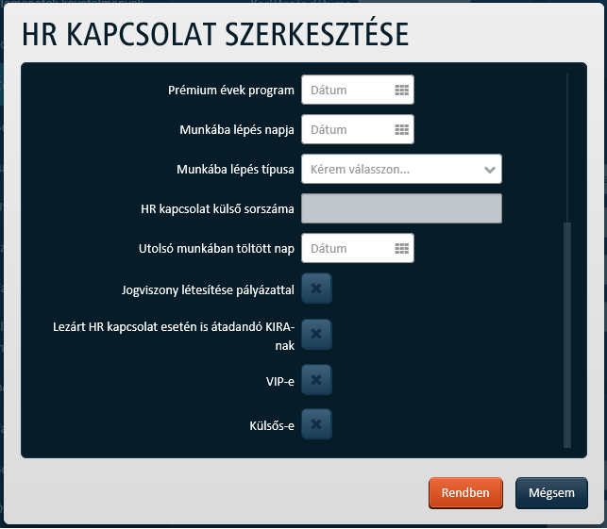
Task: Cancel with the Mégsem button
Action: tap(551, 492)
